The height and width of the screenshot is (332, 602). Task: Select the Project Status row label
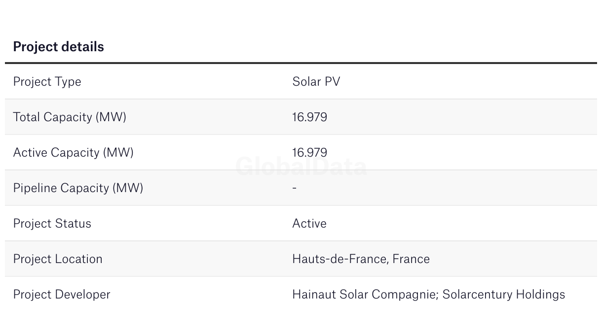click(52, 224)
